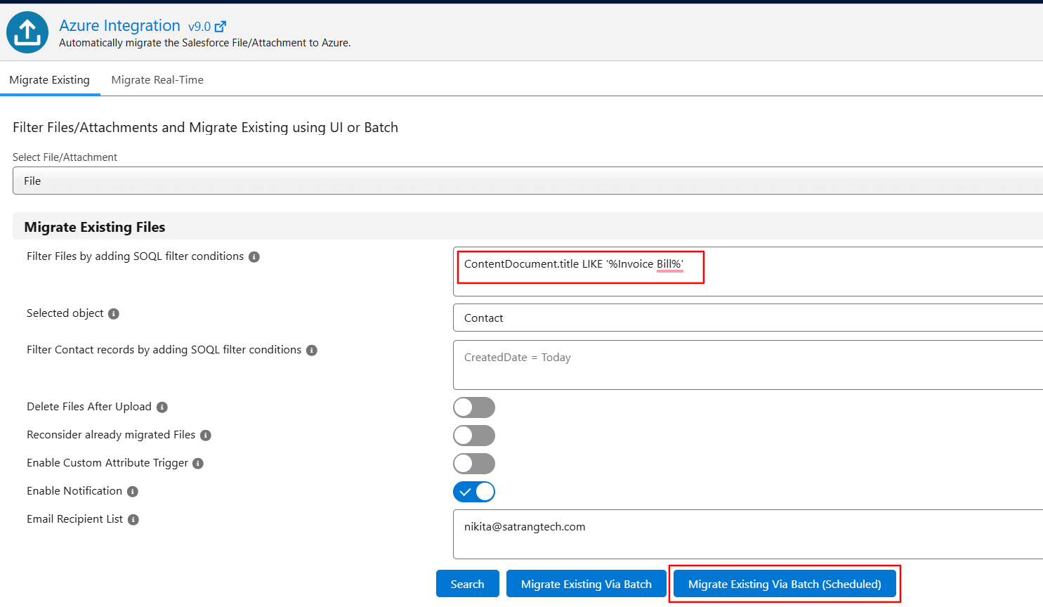Click the Reconsider already migrated Files label
Image resolution: width=1043 pixels, height=607 pixels.
click(111, 435)
